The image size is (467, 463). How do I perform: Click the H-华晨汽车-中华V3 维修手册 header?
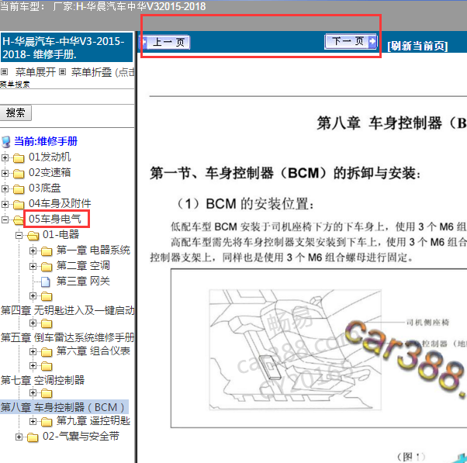click(x=67, y=47)
